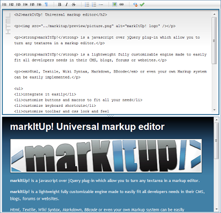221x213 pixels.
Task: Insert a list item
Action: (x=101, y=4)
